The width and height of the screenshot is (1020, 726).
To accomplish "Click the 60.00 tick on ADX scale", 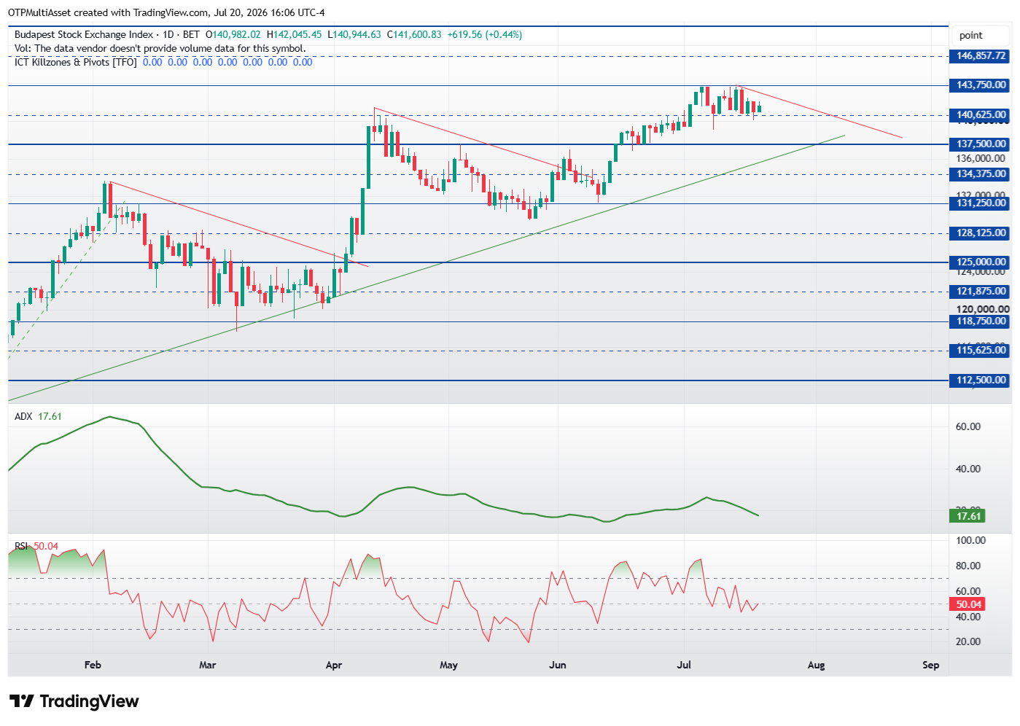I will point(968,426).
